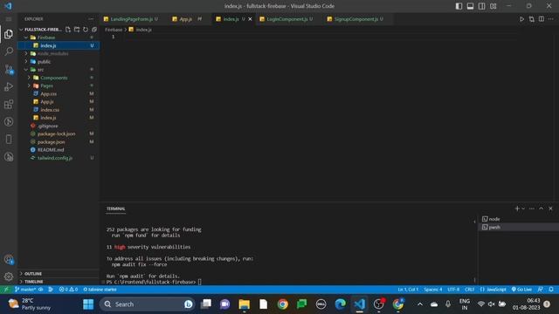The image size is (559, 314).
Task: Click the New File icon in Explorer
Action: (x=68, y=30)
